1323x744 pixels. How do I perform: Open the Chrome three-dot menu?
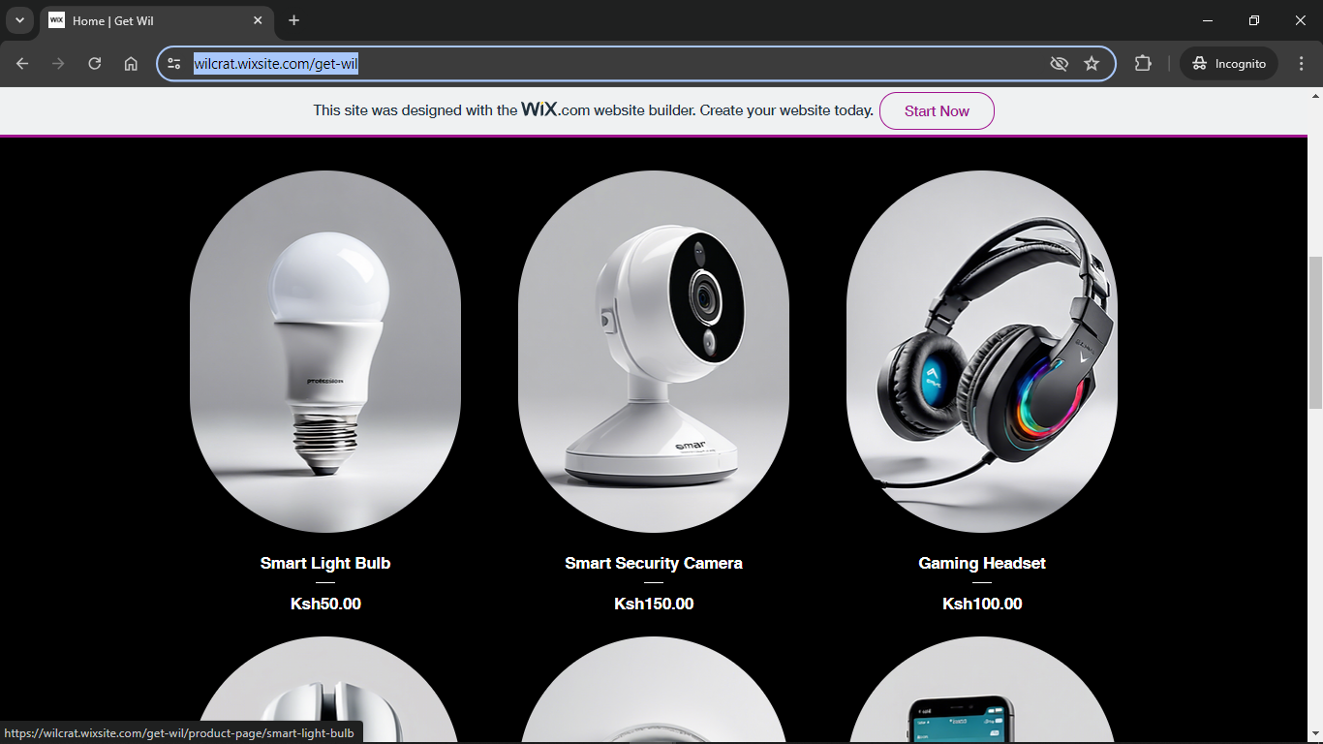(x=1301, y=64)
